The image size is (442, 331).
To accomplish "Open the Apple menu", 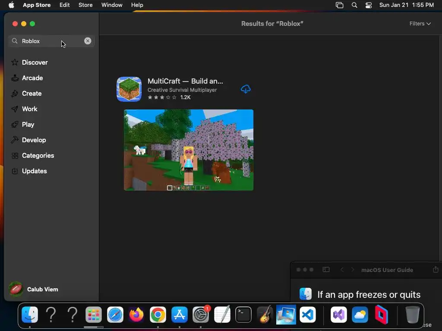I will (11, 5).
